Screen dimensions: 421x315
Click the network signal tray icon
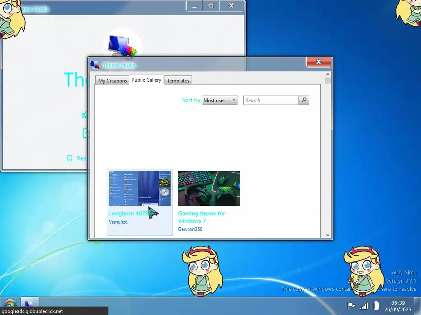pyautogui.click(x=364, y=306)
